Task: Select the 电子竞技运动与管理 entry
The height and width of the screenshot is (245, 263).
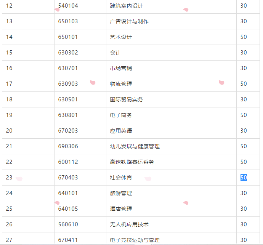Action: [x=135, y=240]
